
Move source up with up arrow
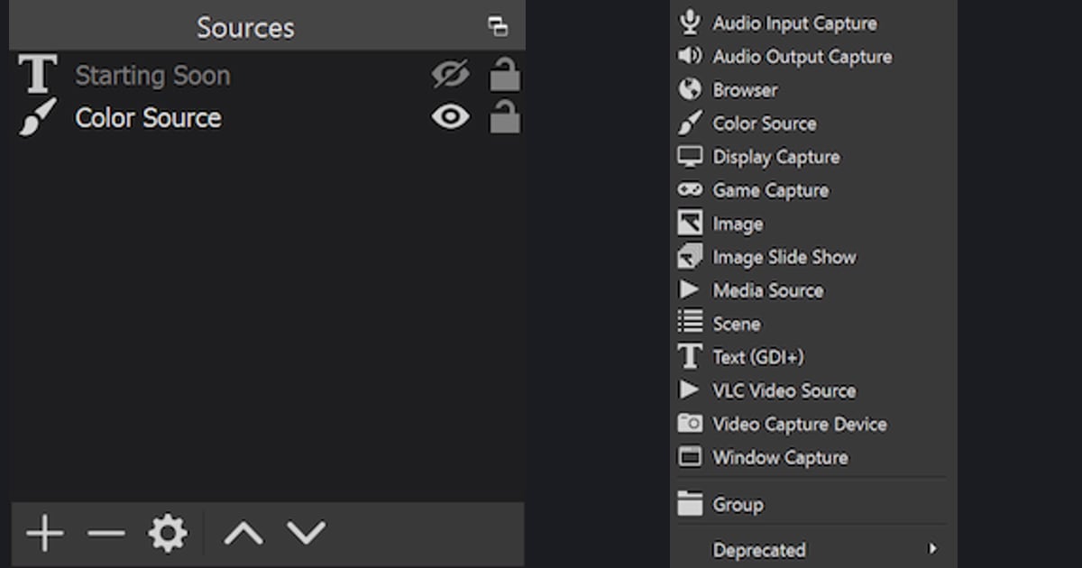tap(243, 534)
